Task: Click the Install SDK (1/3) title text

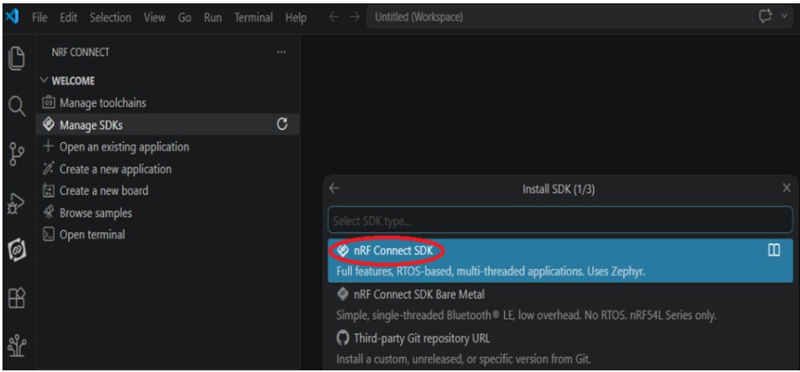Action: (x=559, y=189)
